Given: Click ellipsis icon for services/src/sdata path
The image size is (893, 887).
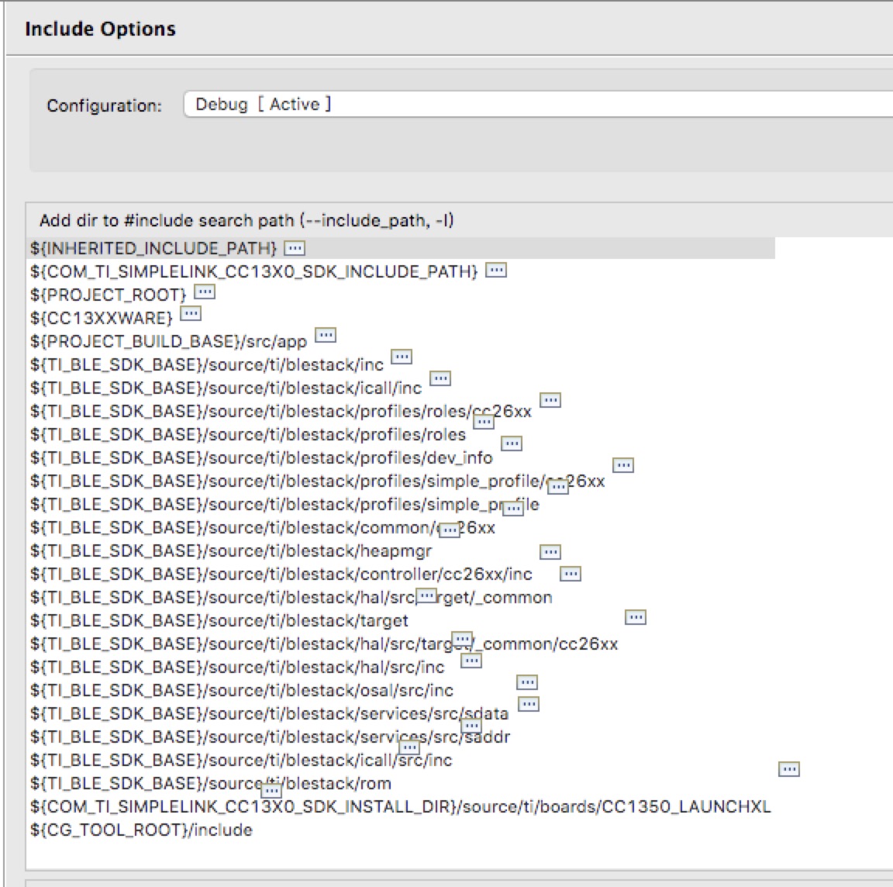Looking at the screenshot, I should (x=529, y=704).
